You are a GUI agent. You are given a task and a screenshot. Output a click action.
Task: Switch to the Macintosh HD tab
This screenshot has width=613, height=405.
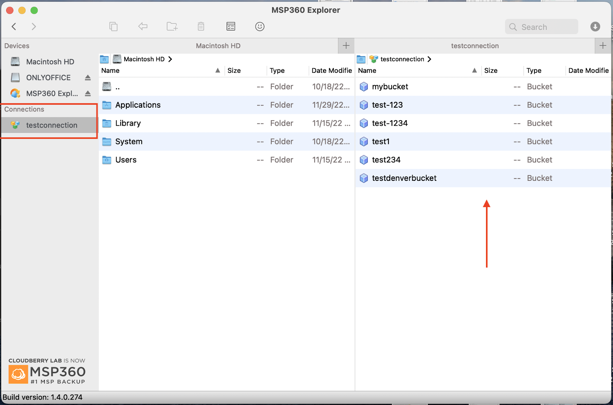point(218,46)
